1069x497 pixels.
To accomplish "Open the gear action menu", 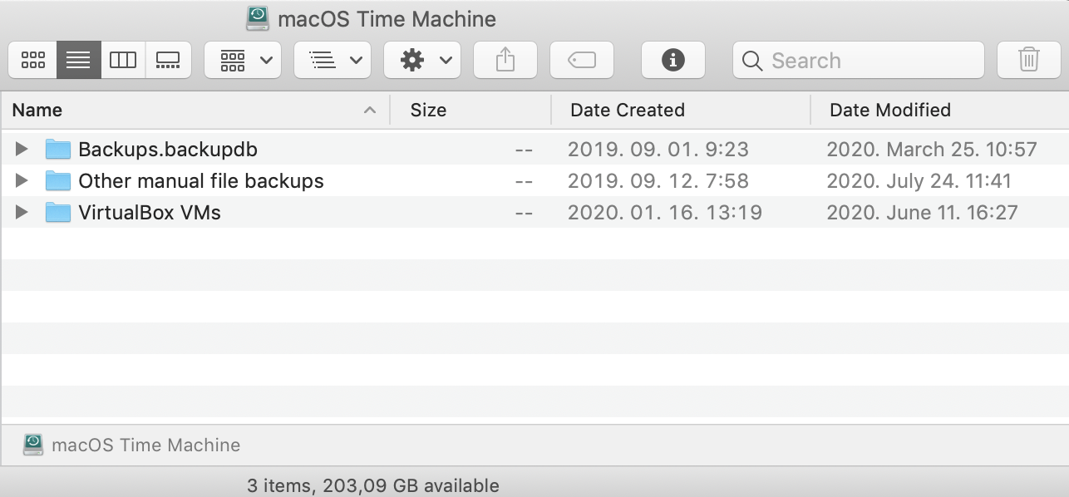I will (422, 60).
